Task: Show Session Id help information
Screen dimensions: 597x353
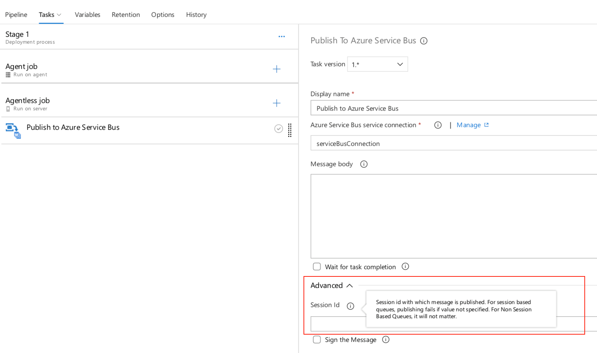Action: (x=350, y=306)
